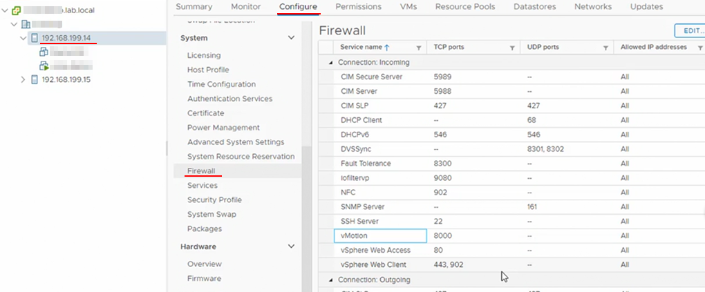Select the CIM SLP service row
Image resolution: width=705 pixels, height=292 pixels.
click(511, 106)
